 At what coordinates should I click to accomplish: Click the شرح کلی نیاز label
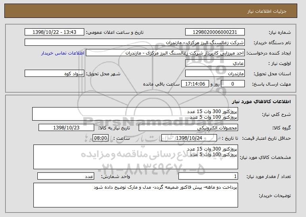(x=276, y=114)
